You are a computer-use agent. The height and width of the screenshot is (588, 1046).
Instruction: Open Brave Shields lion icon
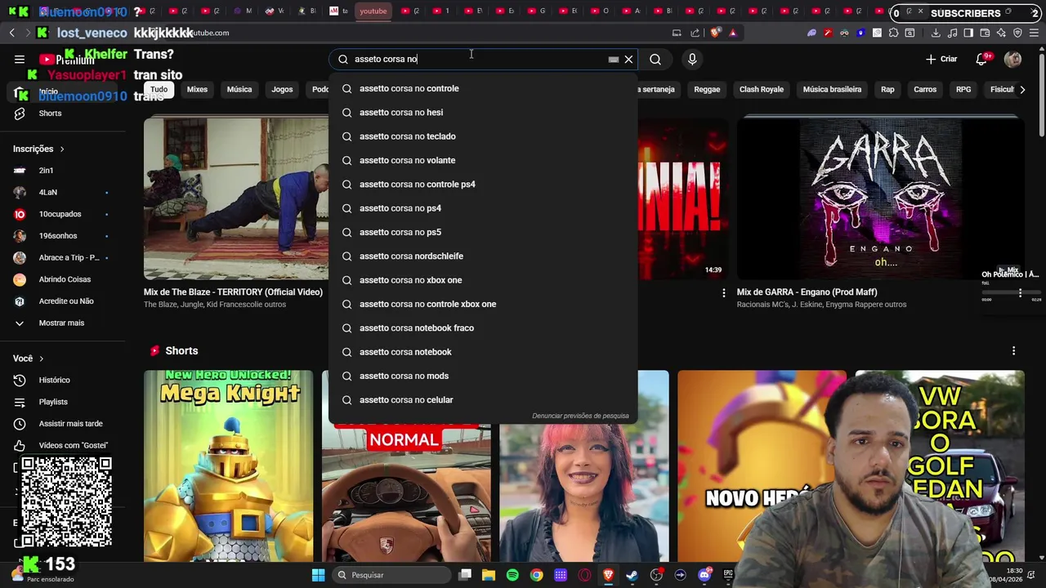[716, 33]
